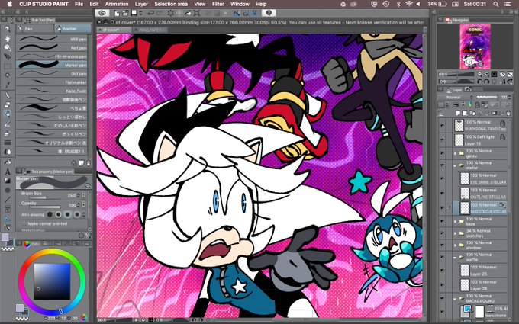The height and width of the screenshot is (324, 519).
Task: Open the File menu
Action: (x=79, y=4)
